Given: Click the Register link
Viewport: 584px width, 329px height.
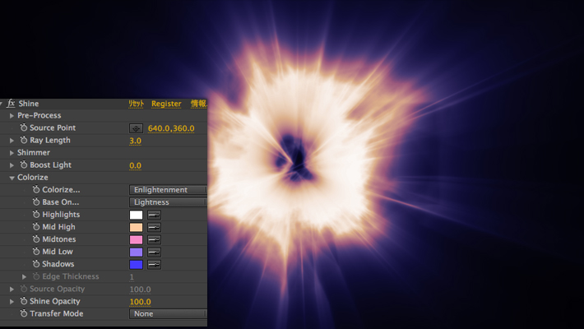Looking at the screenshot, I should (x=166, y=104).
